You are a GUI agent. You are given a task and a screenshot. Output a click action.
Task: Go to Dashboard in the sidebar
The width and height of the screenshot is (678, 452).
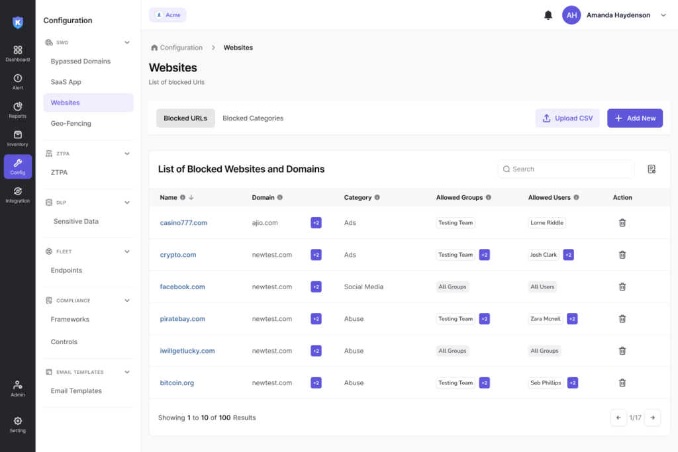pos(18,54)
